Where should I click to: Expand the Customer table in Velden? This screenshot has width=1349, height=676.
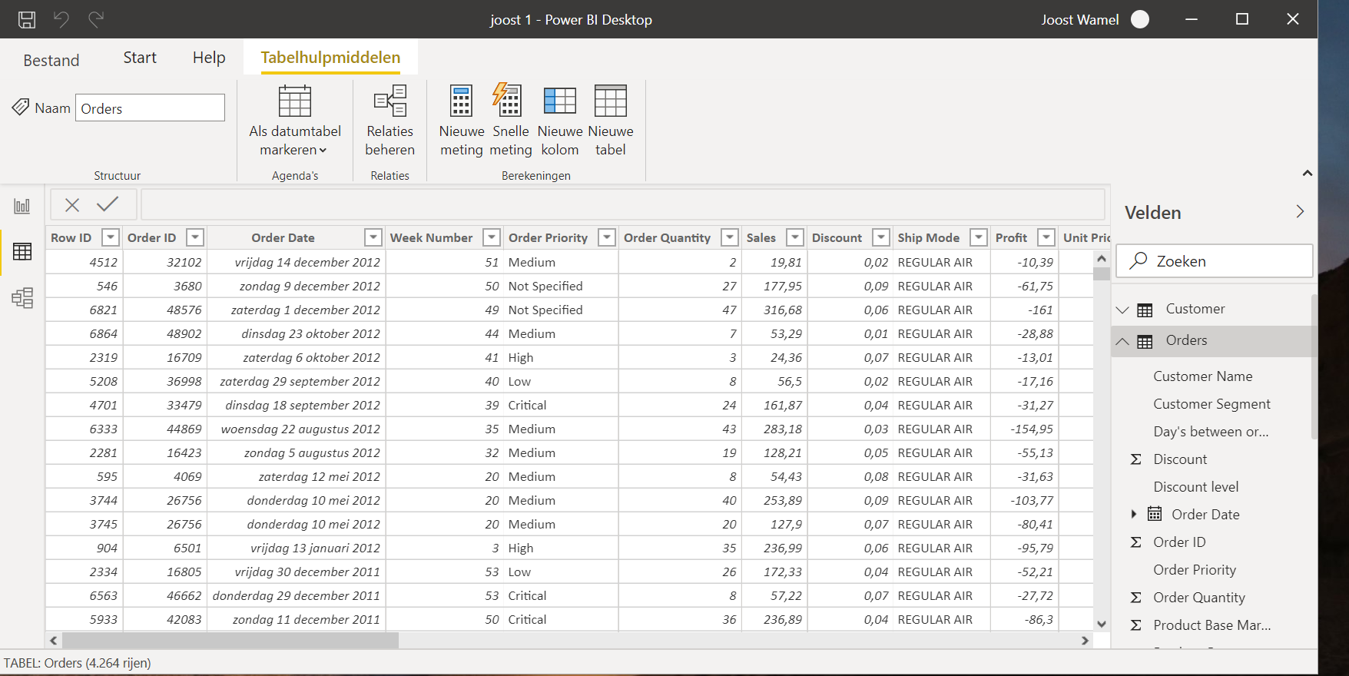[x=1122, y=310]
